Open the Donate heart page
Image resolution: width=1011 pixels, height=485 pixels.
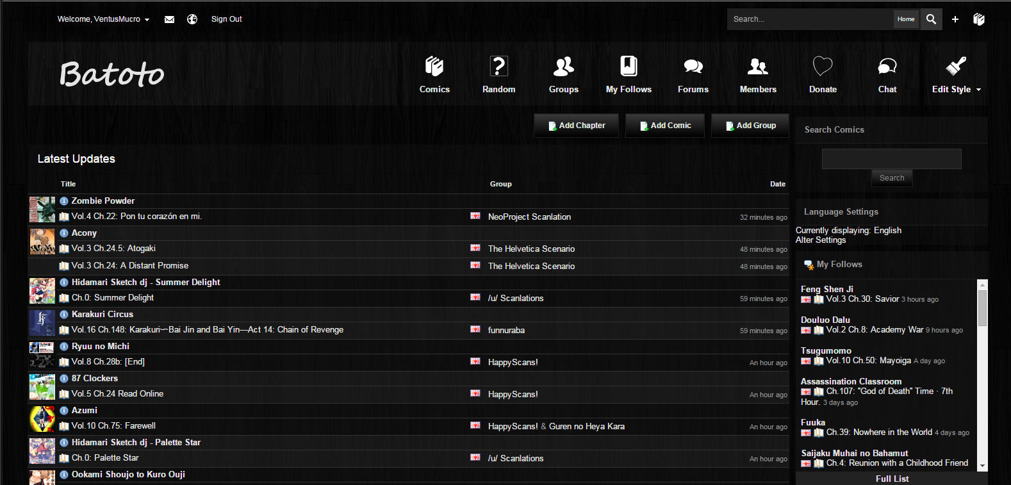(x=823, y=74)
